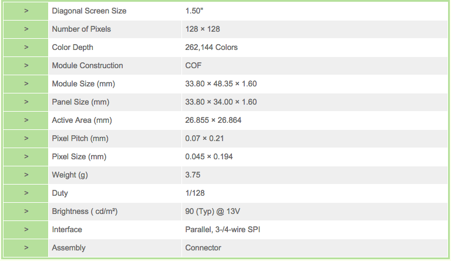The width and height of the screenshot is (451, 261).
Task: Click the arrow beside Diagonal Screen Size
Action: (x=26, y=11)
